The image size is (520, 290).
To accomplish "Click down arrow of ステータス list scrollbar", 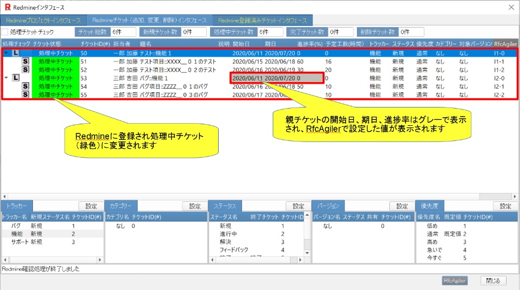I will click(307, 253).
